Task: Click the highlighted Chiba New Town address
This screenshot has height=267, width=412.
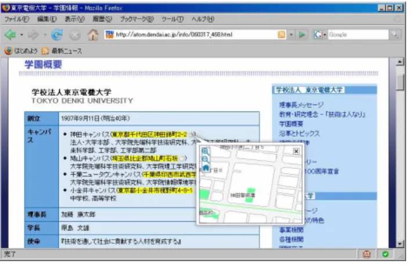Action: click(170, 175)
